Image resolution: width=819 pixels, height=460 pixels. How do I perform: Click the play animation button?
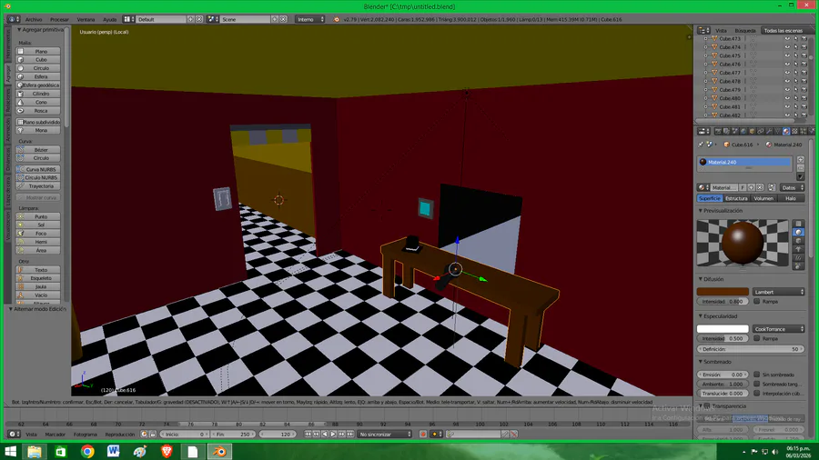coord(333,434)
